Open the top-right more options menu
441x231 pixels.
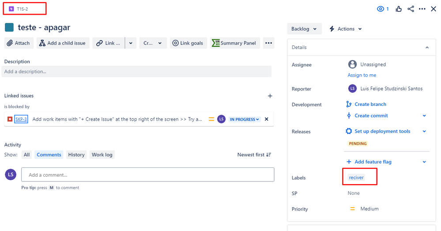(422, 9)
